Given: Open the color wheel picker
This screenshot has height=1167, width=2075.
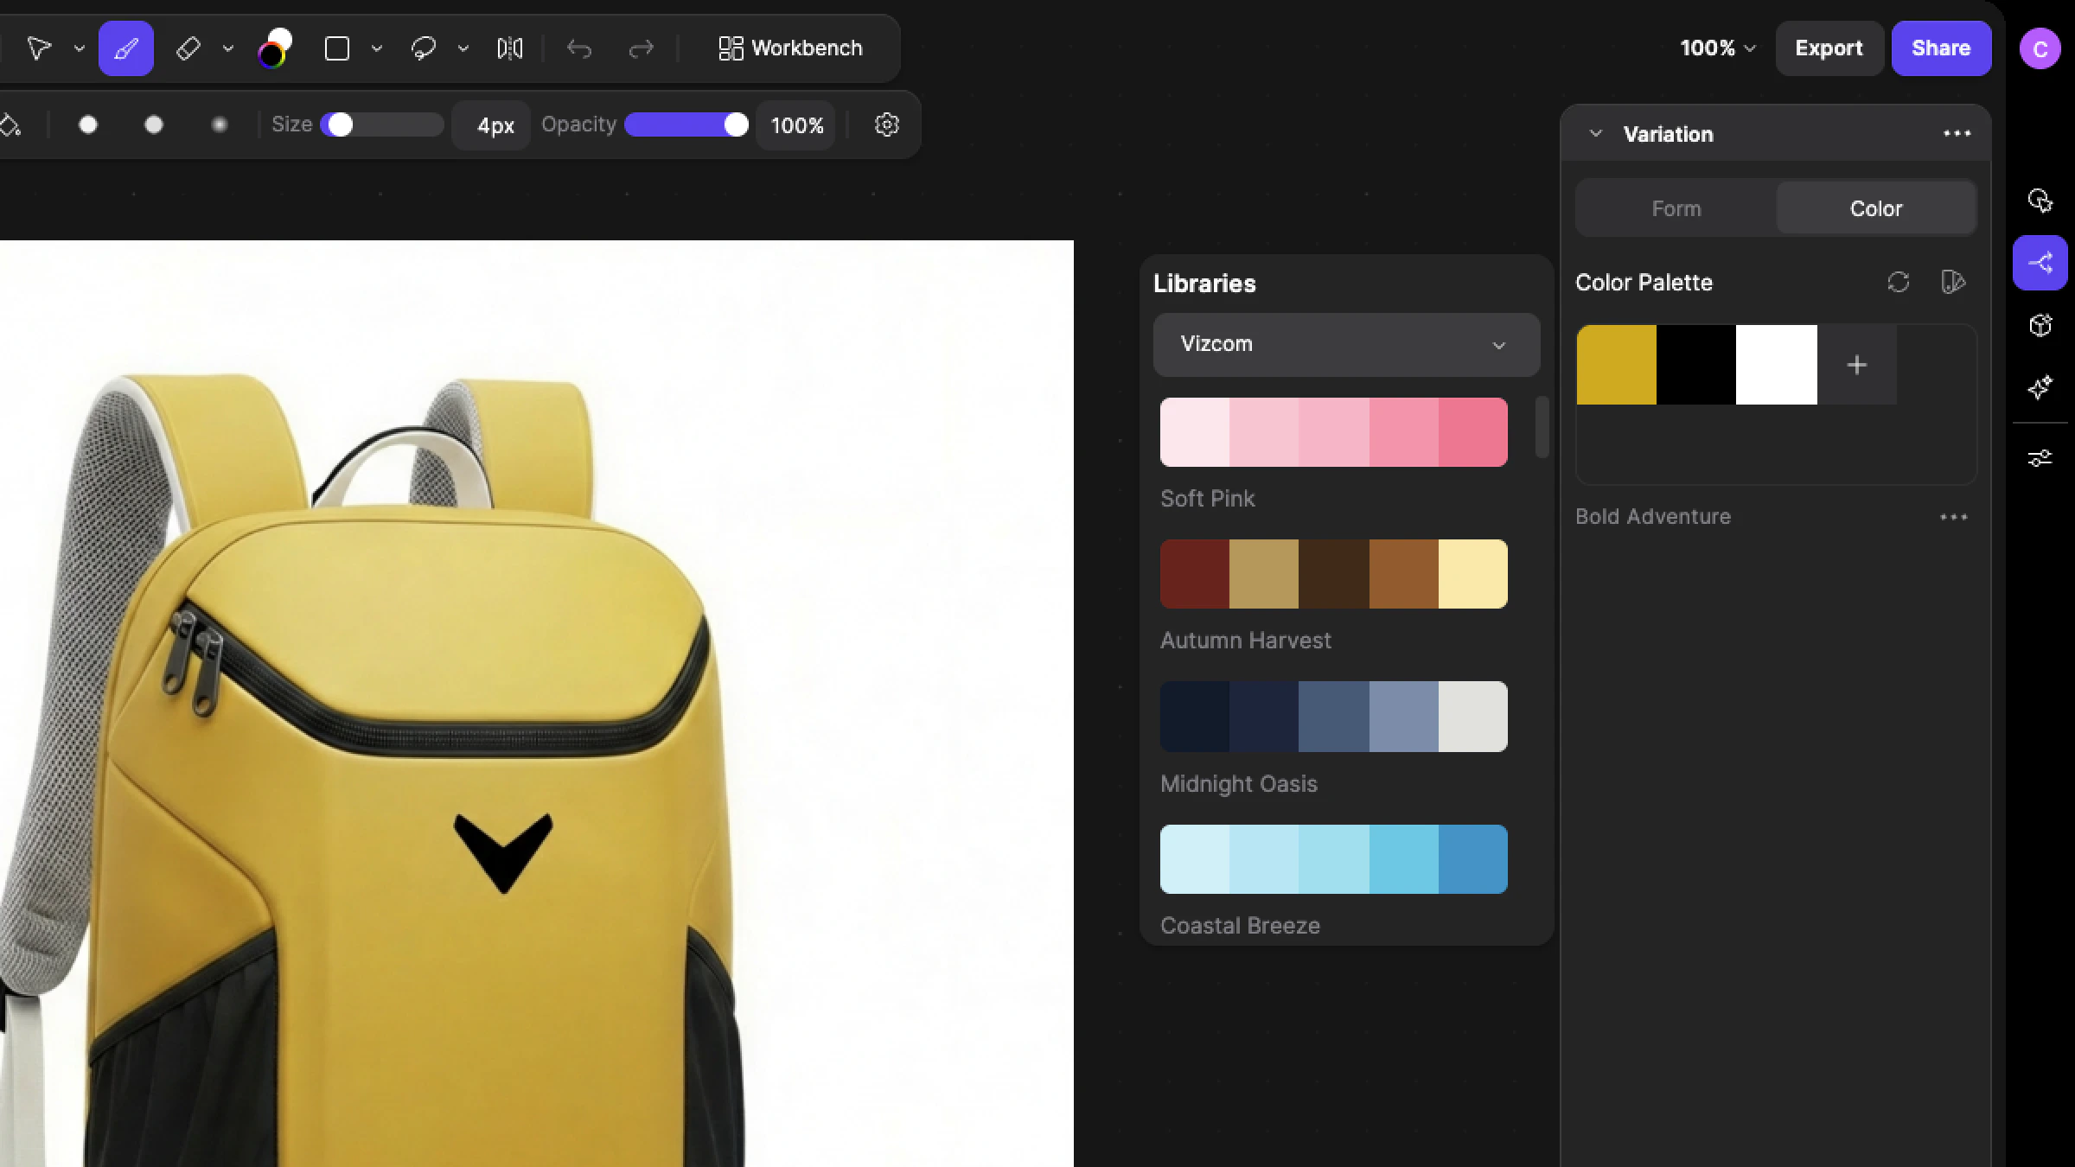Looking at the screenshot, I should click(274, 48).
